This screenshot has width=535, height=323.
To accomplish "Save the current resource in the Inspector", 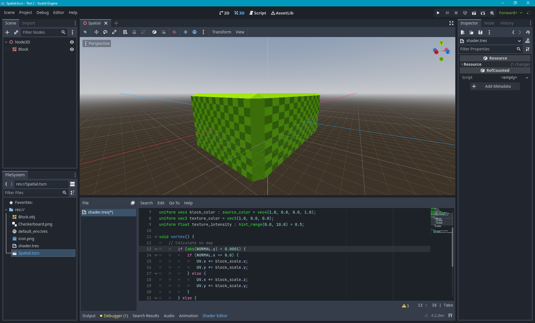I will [x=480, y=32].
